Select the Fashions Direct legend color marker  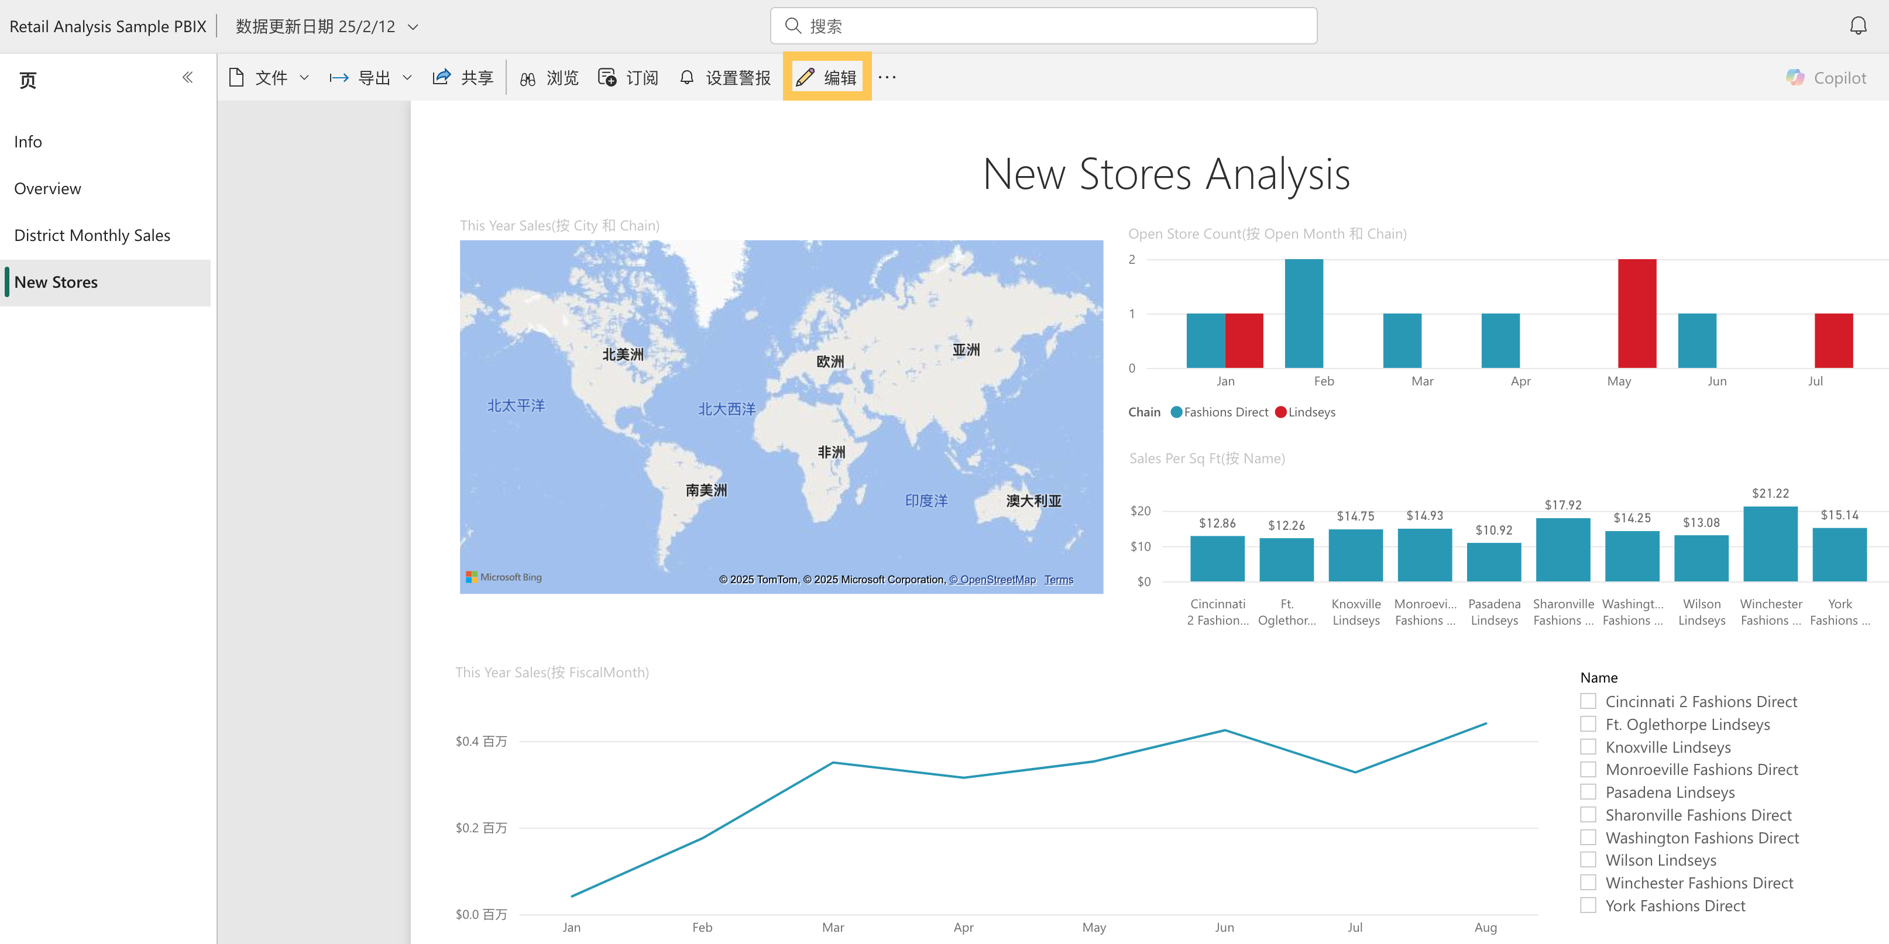point(1176,412)
